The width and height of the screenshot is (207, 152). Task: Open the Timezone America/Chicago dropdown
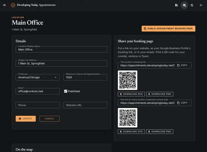(38, 77)
